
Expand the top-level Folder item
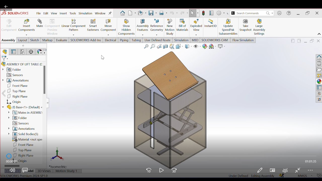coord(3,69)
